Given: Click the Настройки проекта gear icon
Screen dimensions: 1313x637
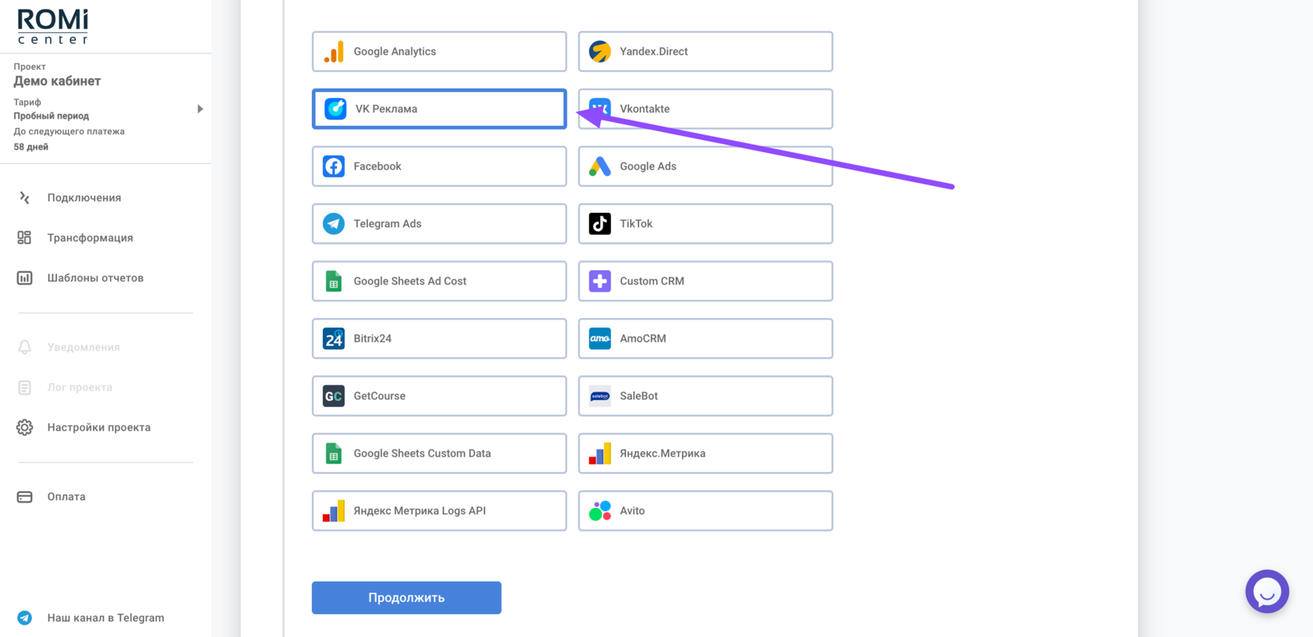Looking at the screenshot, I should (25, 428).
